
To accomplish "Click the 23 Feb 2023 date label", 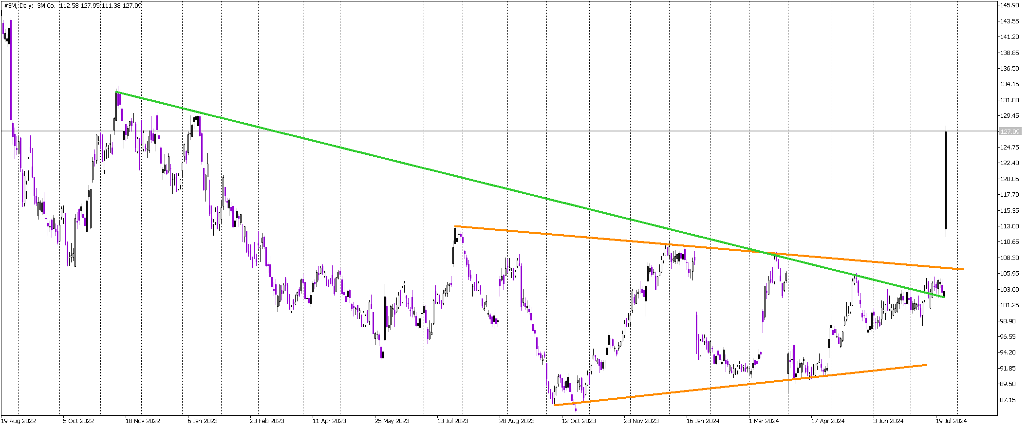I will tap(267, 421).
